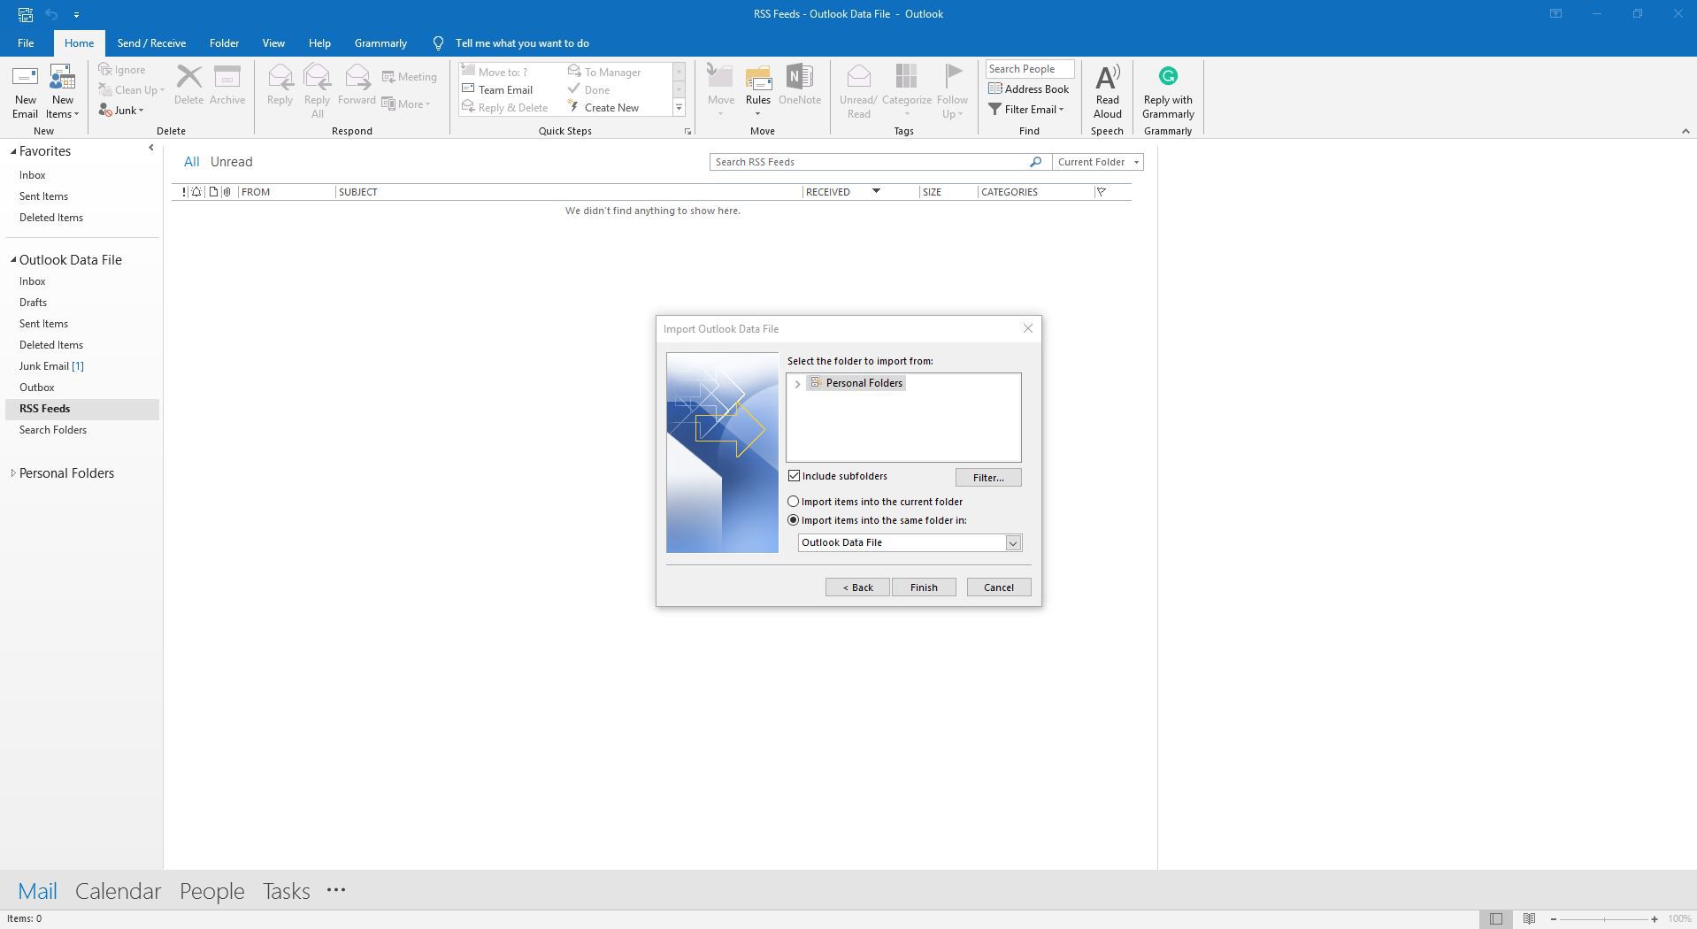The image size is (1697, 929).
Task: Open the Grammarly tab
Action: [380, 43]
